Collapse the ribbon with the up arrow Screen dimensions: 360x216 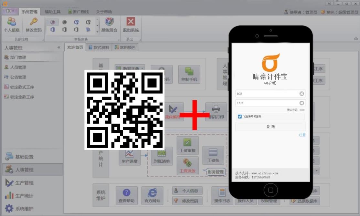356,38
